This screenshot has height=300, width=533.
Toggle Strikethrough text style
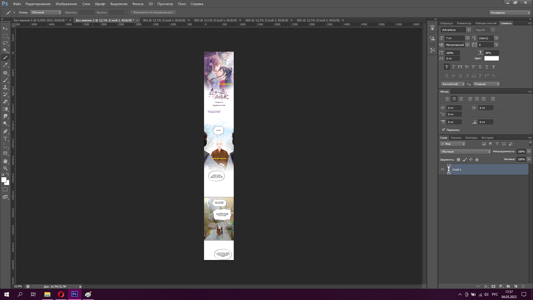pyautogui.click(x=493, y=67)
